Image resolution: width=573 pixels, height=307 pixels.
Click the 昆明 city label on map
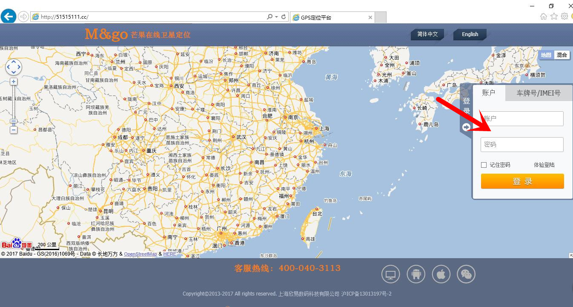pos(109,211)
